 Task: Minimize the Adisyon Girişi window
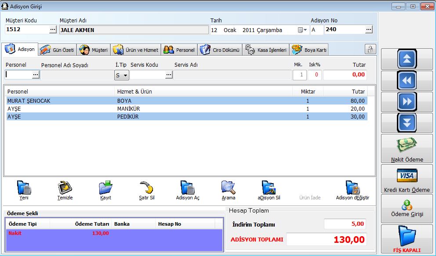click(x=399, y=6)
